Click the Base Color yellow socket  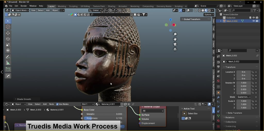pyautogui.click(x=82, y=110)
